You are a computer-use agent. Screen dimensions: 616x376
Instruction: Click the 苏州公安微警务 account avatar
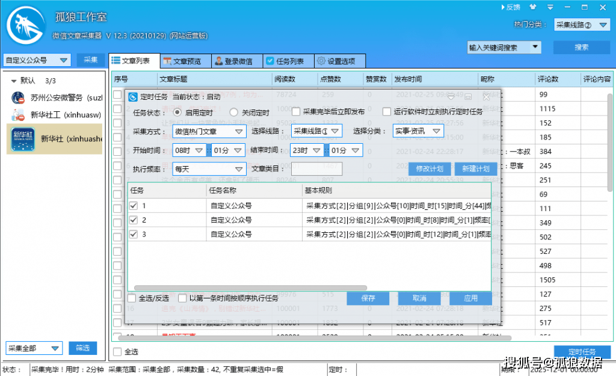point(18,97)
